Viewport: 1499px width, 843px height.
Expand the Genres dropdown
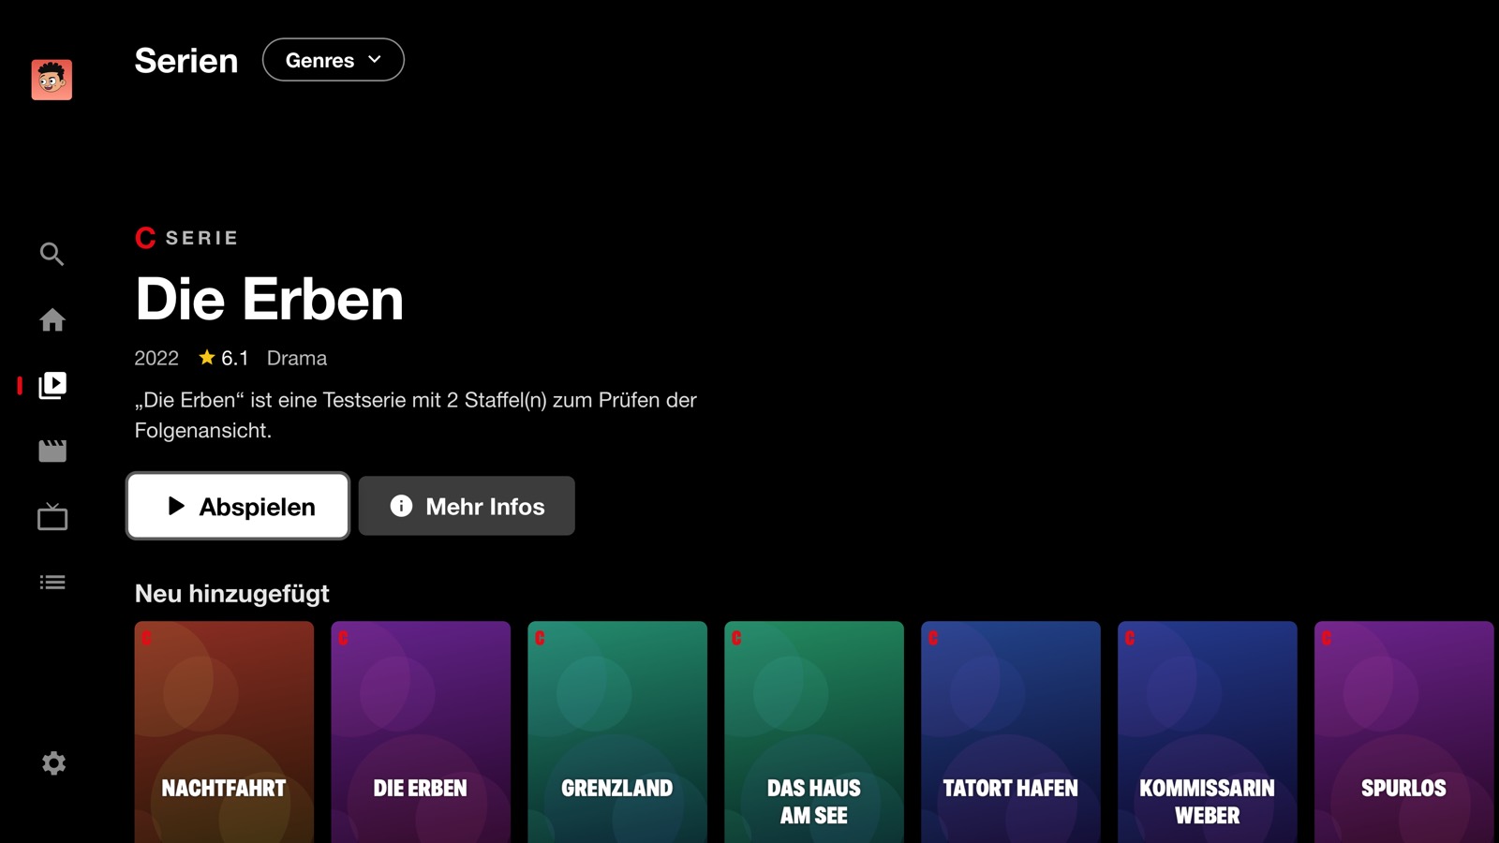click(x=334, y=60)
